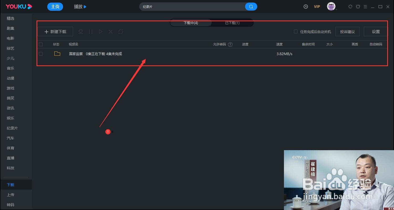
Task: Open watch history via clock icon
Action: tap(305, 6)
